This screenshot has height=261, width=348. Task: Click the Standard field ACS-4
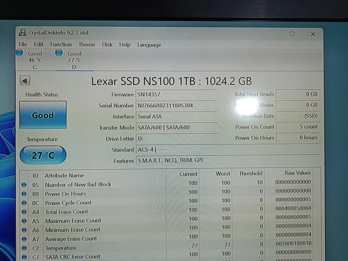[x=228, y=150]
